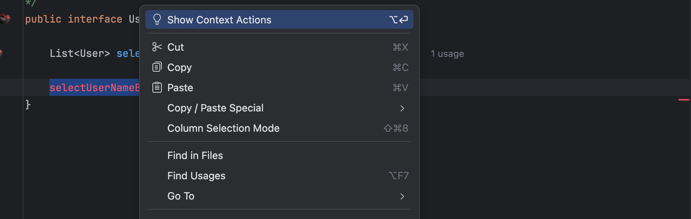
Task: Choose Find in Files from the menu
Action: point(195,155)
